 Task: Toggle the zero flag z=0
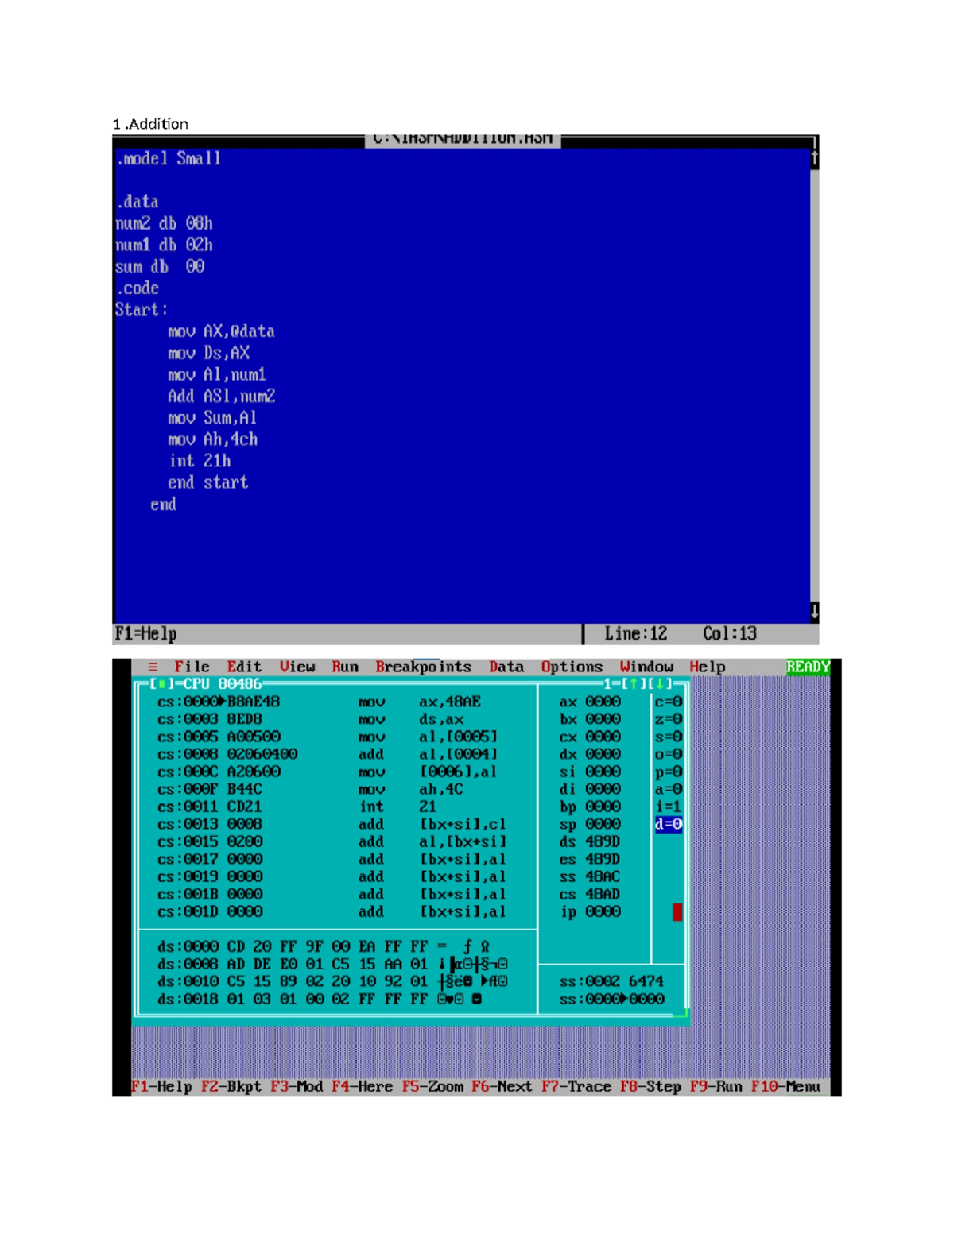click(668, 720)
